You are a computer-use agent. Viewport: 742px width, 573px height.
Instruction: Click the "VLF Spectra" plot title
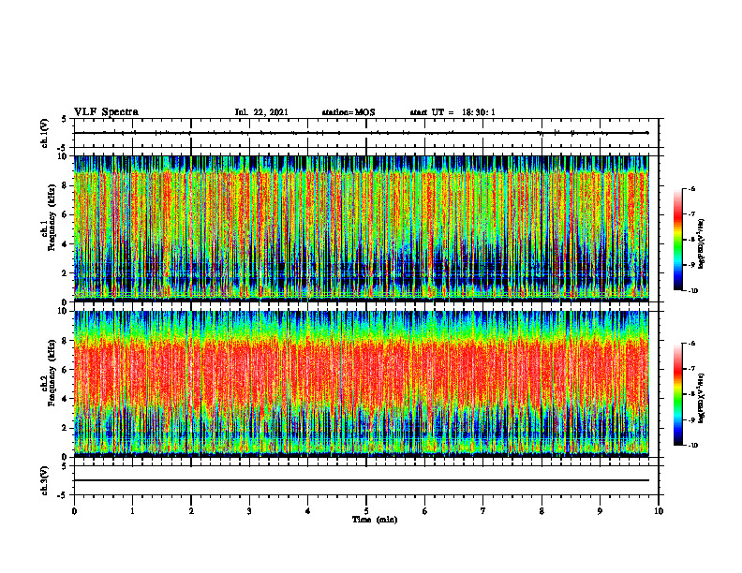[106, 111]
